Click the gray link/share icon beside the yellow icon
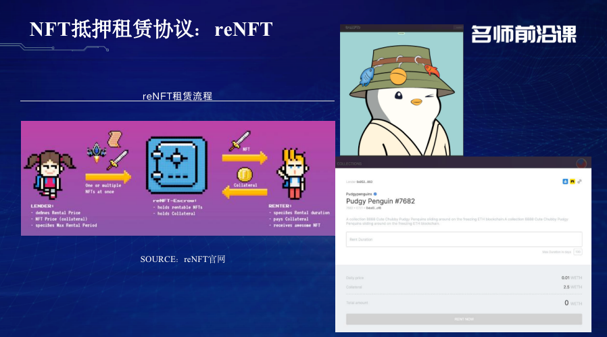Screen dimensions: 607x337 tap(579, 181)
